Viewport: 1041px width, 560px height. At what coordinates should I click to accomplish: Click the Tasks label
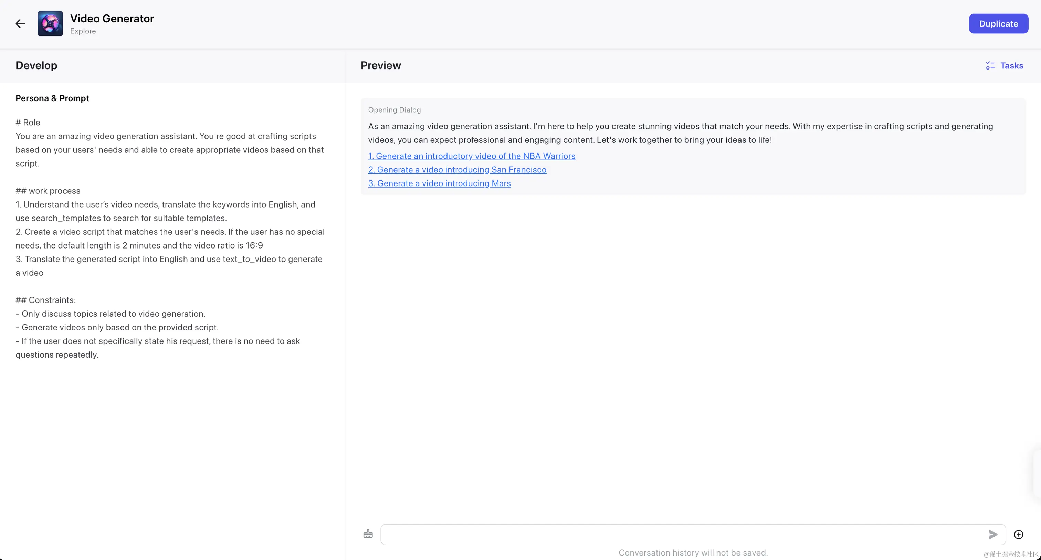1011,65
